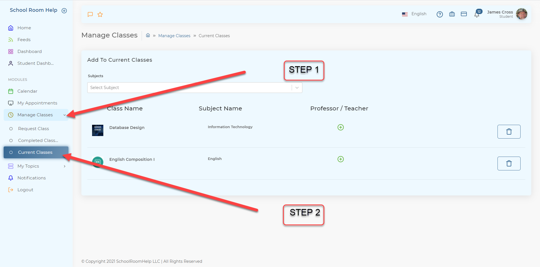Click the Manage Classes breadcrumb link
Screen dimensions: 540x267
pos(174,36)
